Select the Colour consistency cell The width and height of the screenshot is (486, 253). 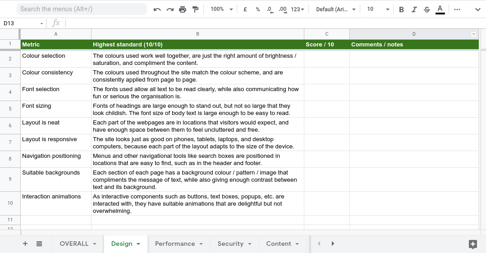pyautogui.click(x=56, y=76)
